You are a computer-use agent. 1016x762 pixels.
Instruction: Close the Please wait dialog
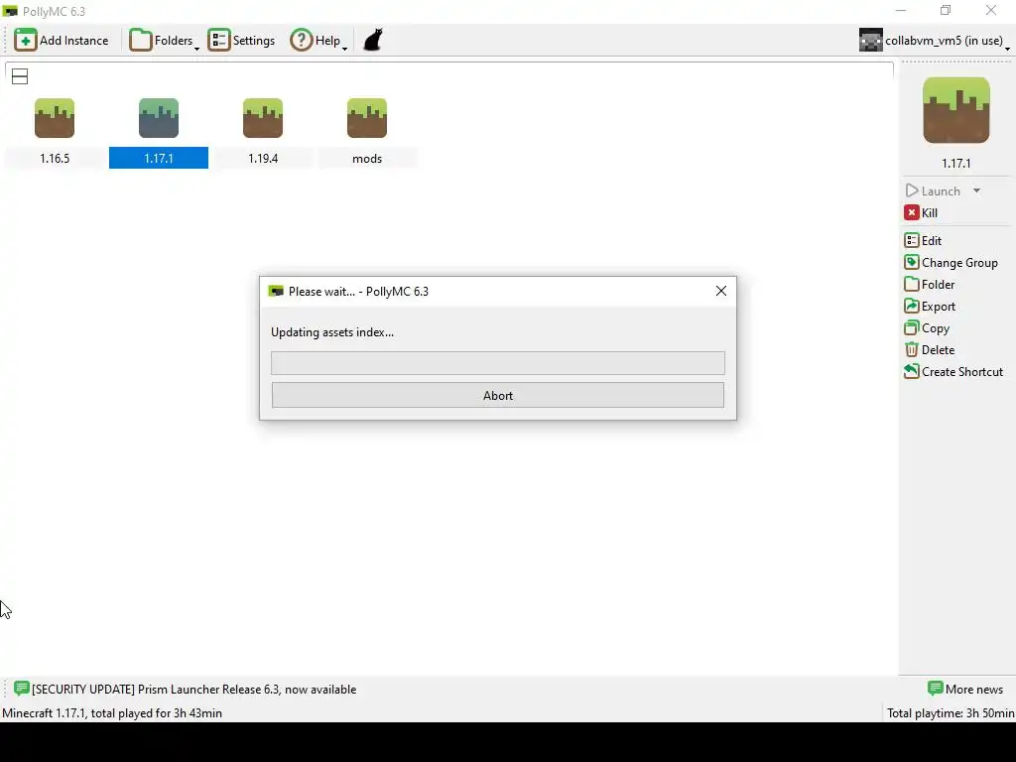[x=721, y=291]
